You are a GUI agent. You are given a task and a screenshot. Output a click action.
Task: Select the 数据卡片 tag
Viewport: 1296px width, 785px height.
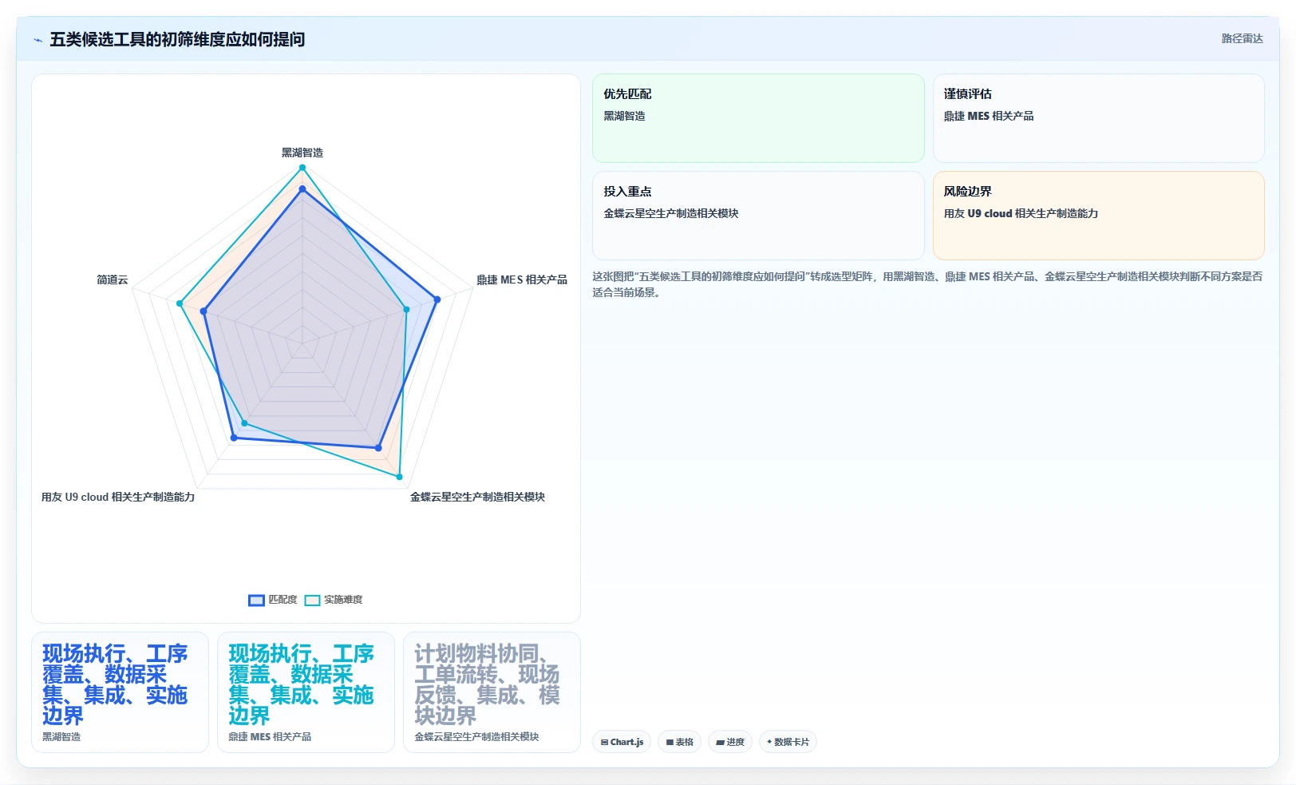click(788, 742)
